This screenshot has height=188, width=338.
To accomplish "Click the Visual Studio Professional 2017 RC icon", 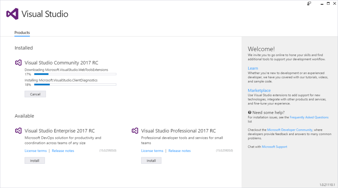I will pos(135,131).
